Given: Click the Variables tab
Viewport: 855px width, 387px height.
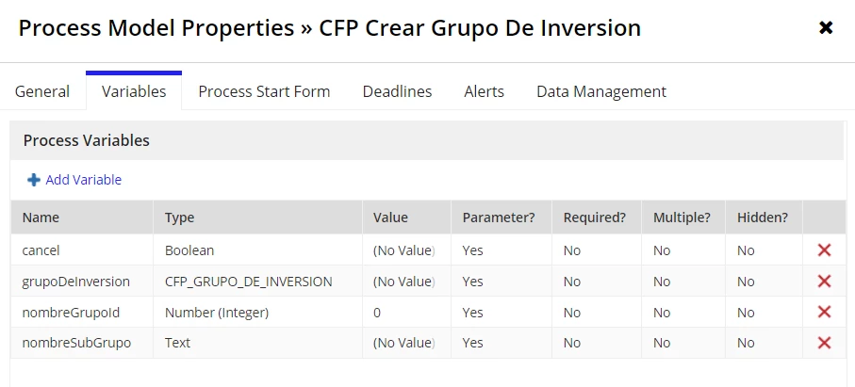Looking at the screenshot, I should (134, 91).
